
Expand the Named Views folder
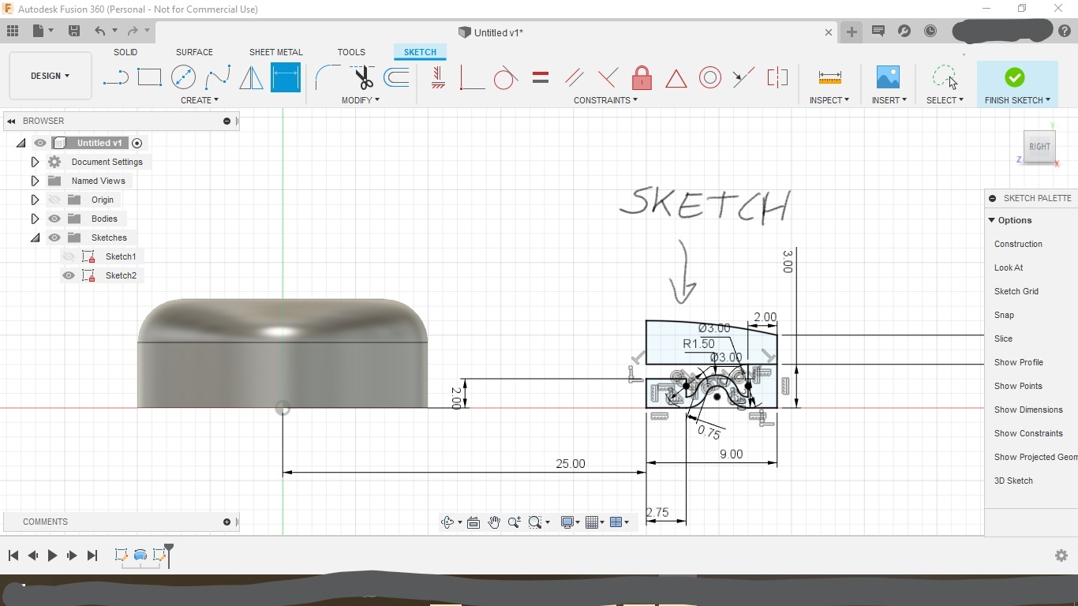click(x=35, y=181)
